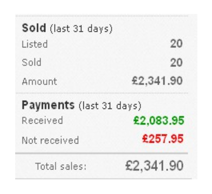The width and height of the screenshot is (212, 194).
Task: Click the Sold count of 20
Action: pos(176,63)
